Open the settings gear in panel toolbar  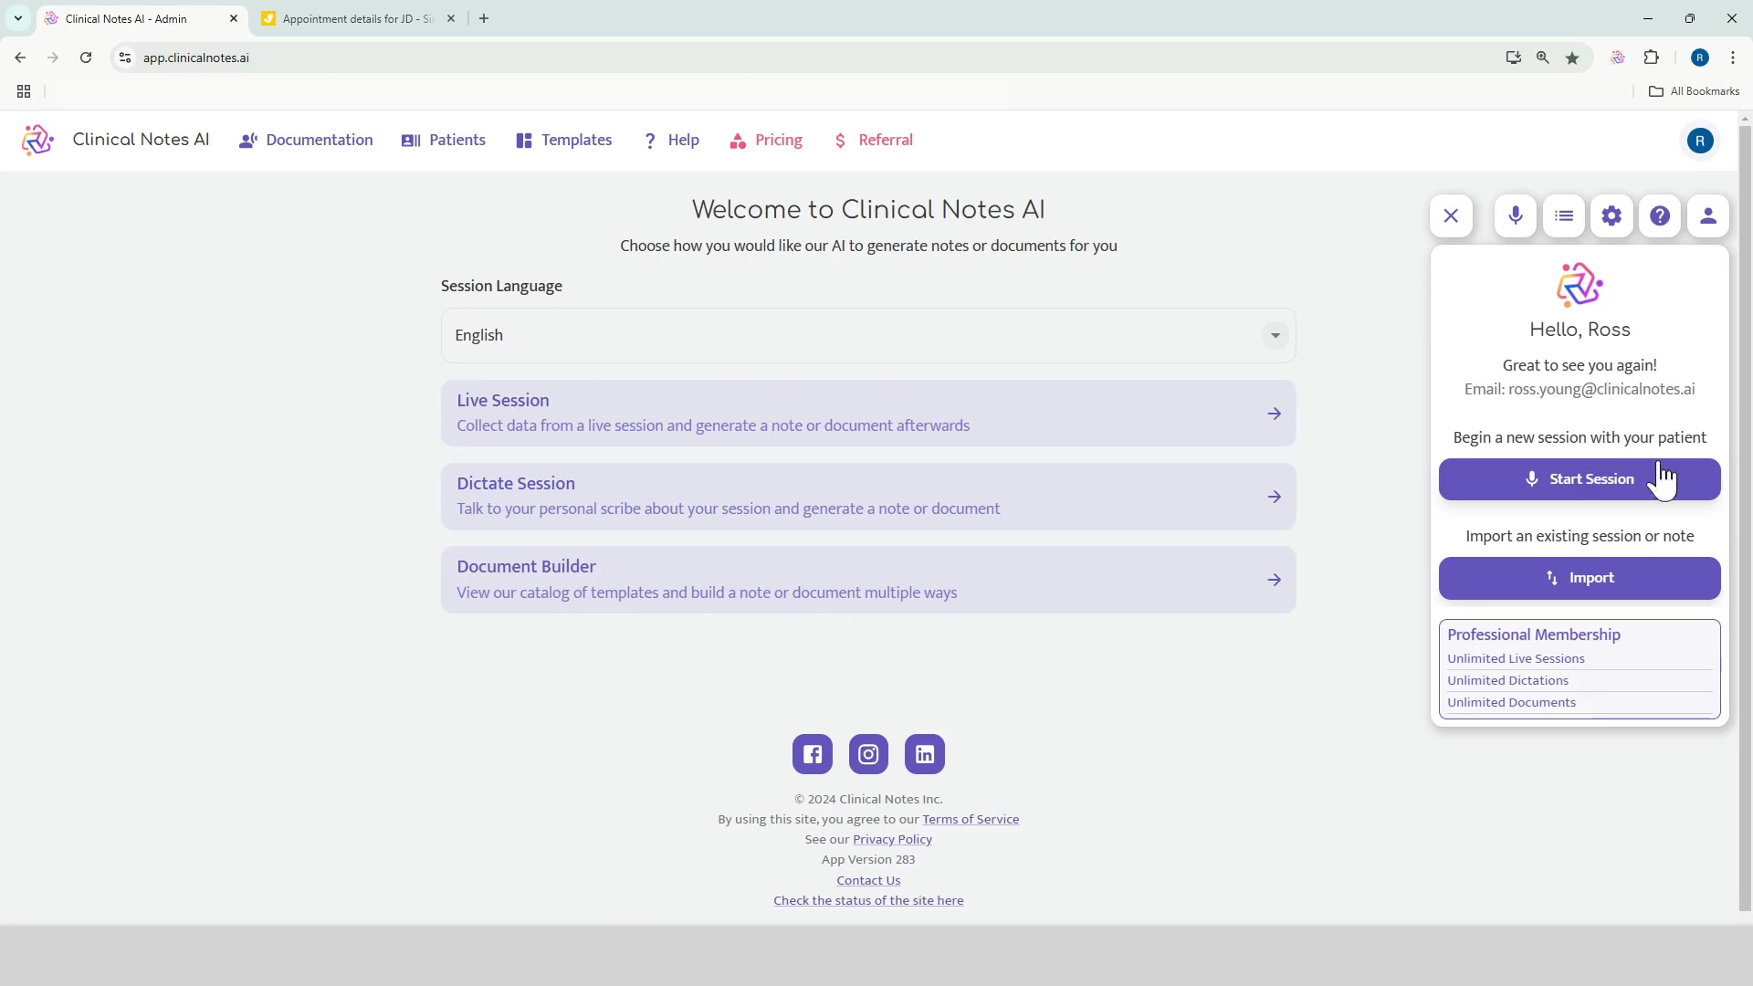1611,216
